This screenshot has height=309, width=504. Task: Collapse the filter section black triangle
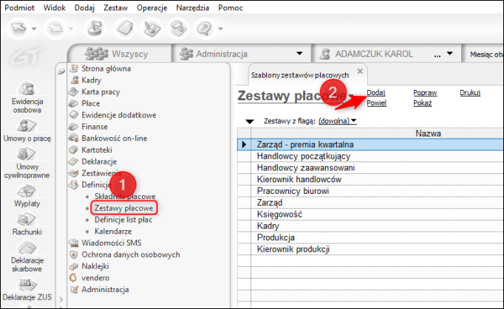(250, 121)
